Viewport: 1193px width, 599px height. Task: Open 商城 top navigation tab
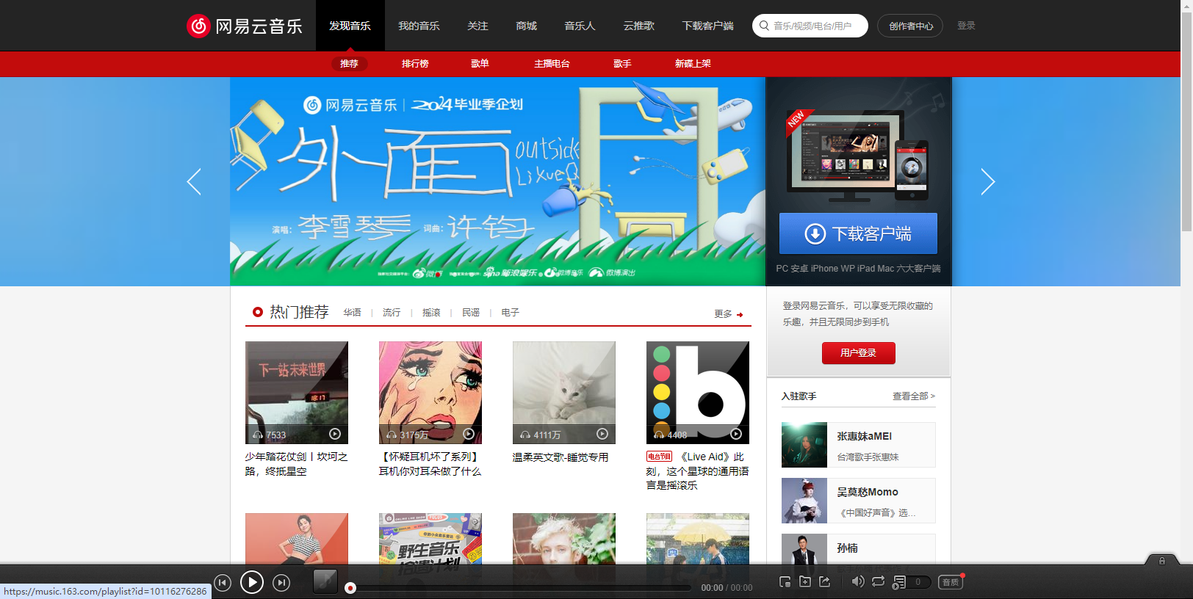tap(526, 26)
